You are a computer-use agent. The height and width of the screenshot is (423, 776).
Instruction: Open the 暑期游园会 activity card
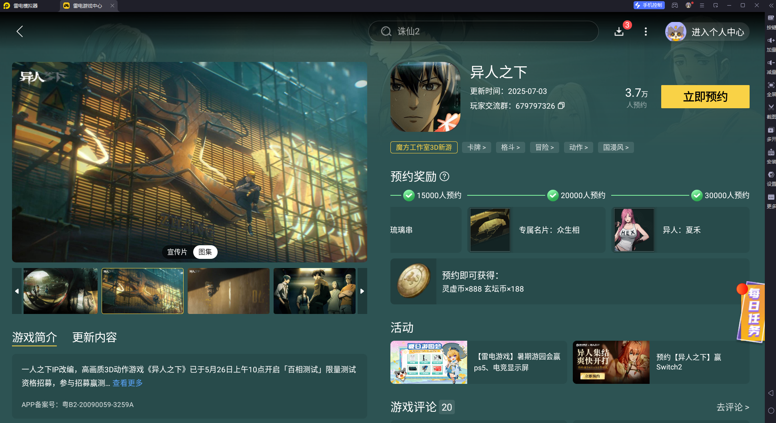(x=479, y=362)
